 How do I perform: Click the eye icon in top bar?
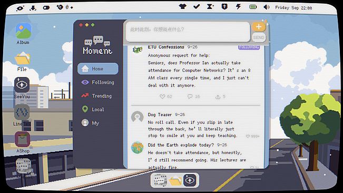click(20, 8)
